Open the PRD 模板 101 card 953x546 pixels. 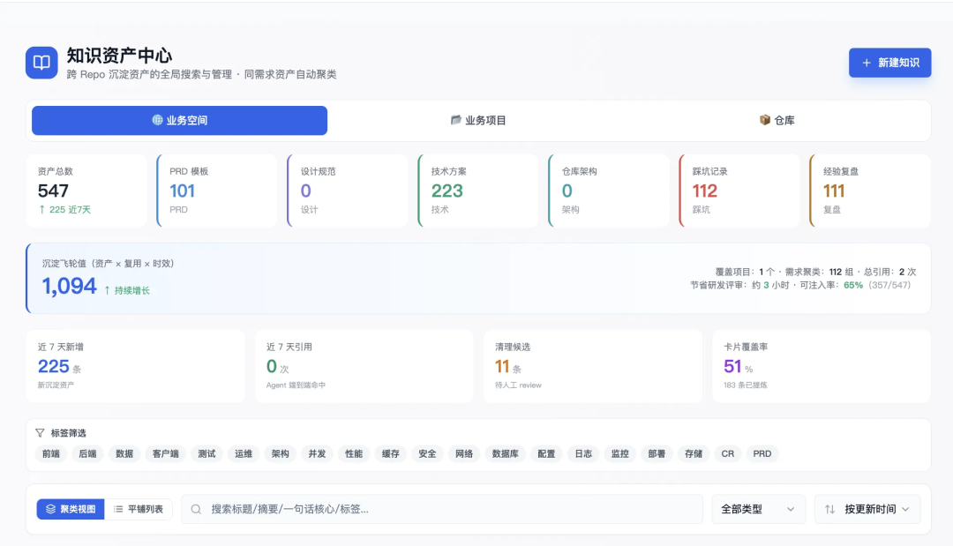pyautogui.click(x=217, y=191)
